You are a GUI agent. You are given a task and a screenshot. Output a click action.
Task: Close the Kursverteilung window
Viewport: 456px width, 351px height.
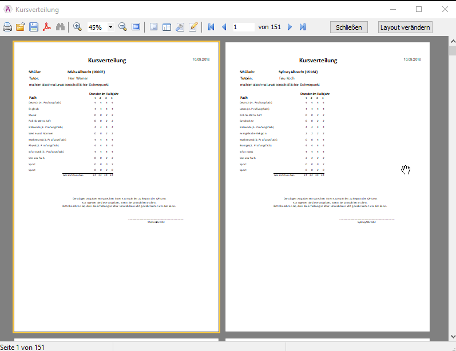(x=445, y=9)
